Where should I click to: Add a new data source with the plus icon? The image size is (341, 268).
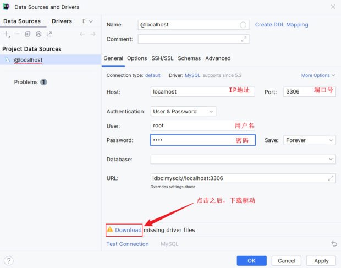pos(6,34)
